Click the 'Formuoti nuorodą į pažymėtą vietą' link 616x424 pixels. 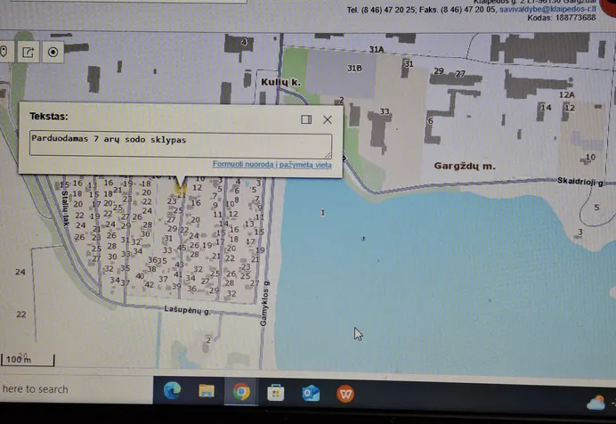[x=272, y=164]
